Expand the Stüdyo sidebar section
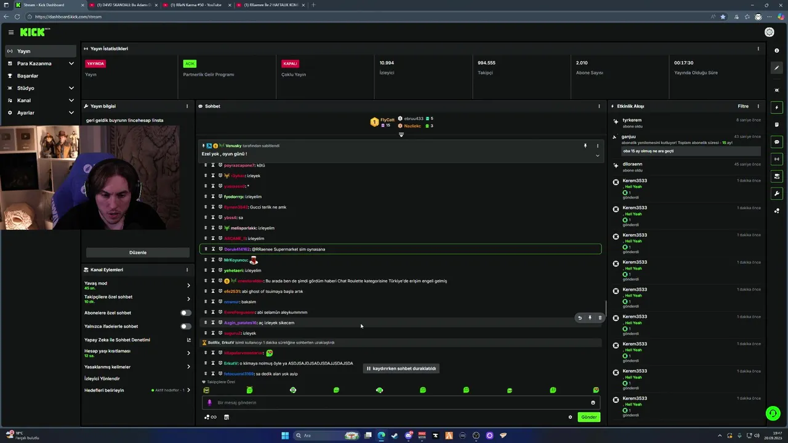This screenshot has width=788, height=443. [x=71, y=88]
